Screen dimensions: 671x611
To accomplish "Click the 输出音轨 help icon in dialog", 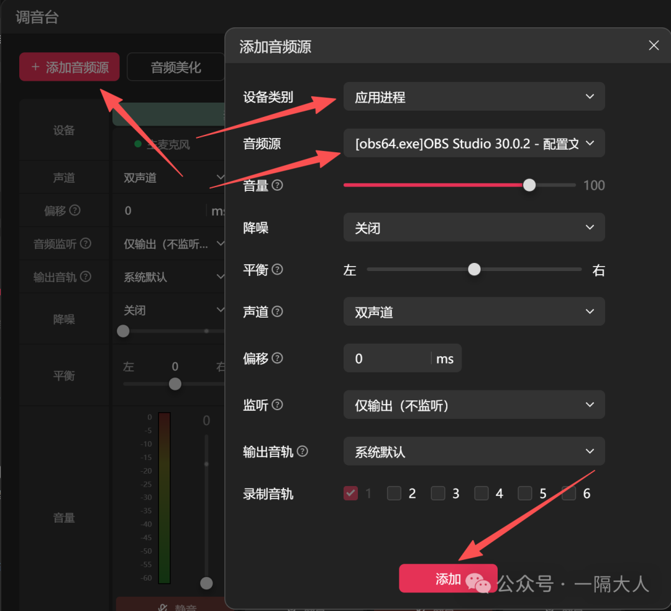I will 303,451.
